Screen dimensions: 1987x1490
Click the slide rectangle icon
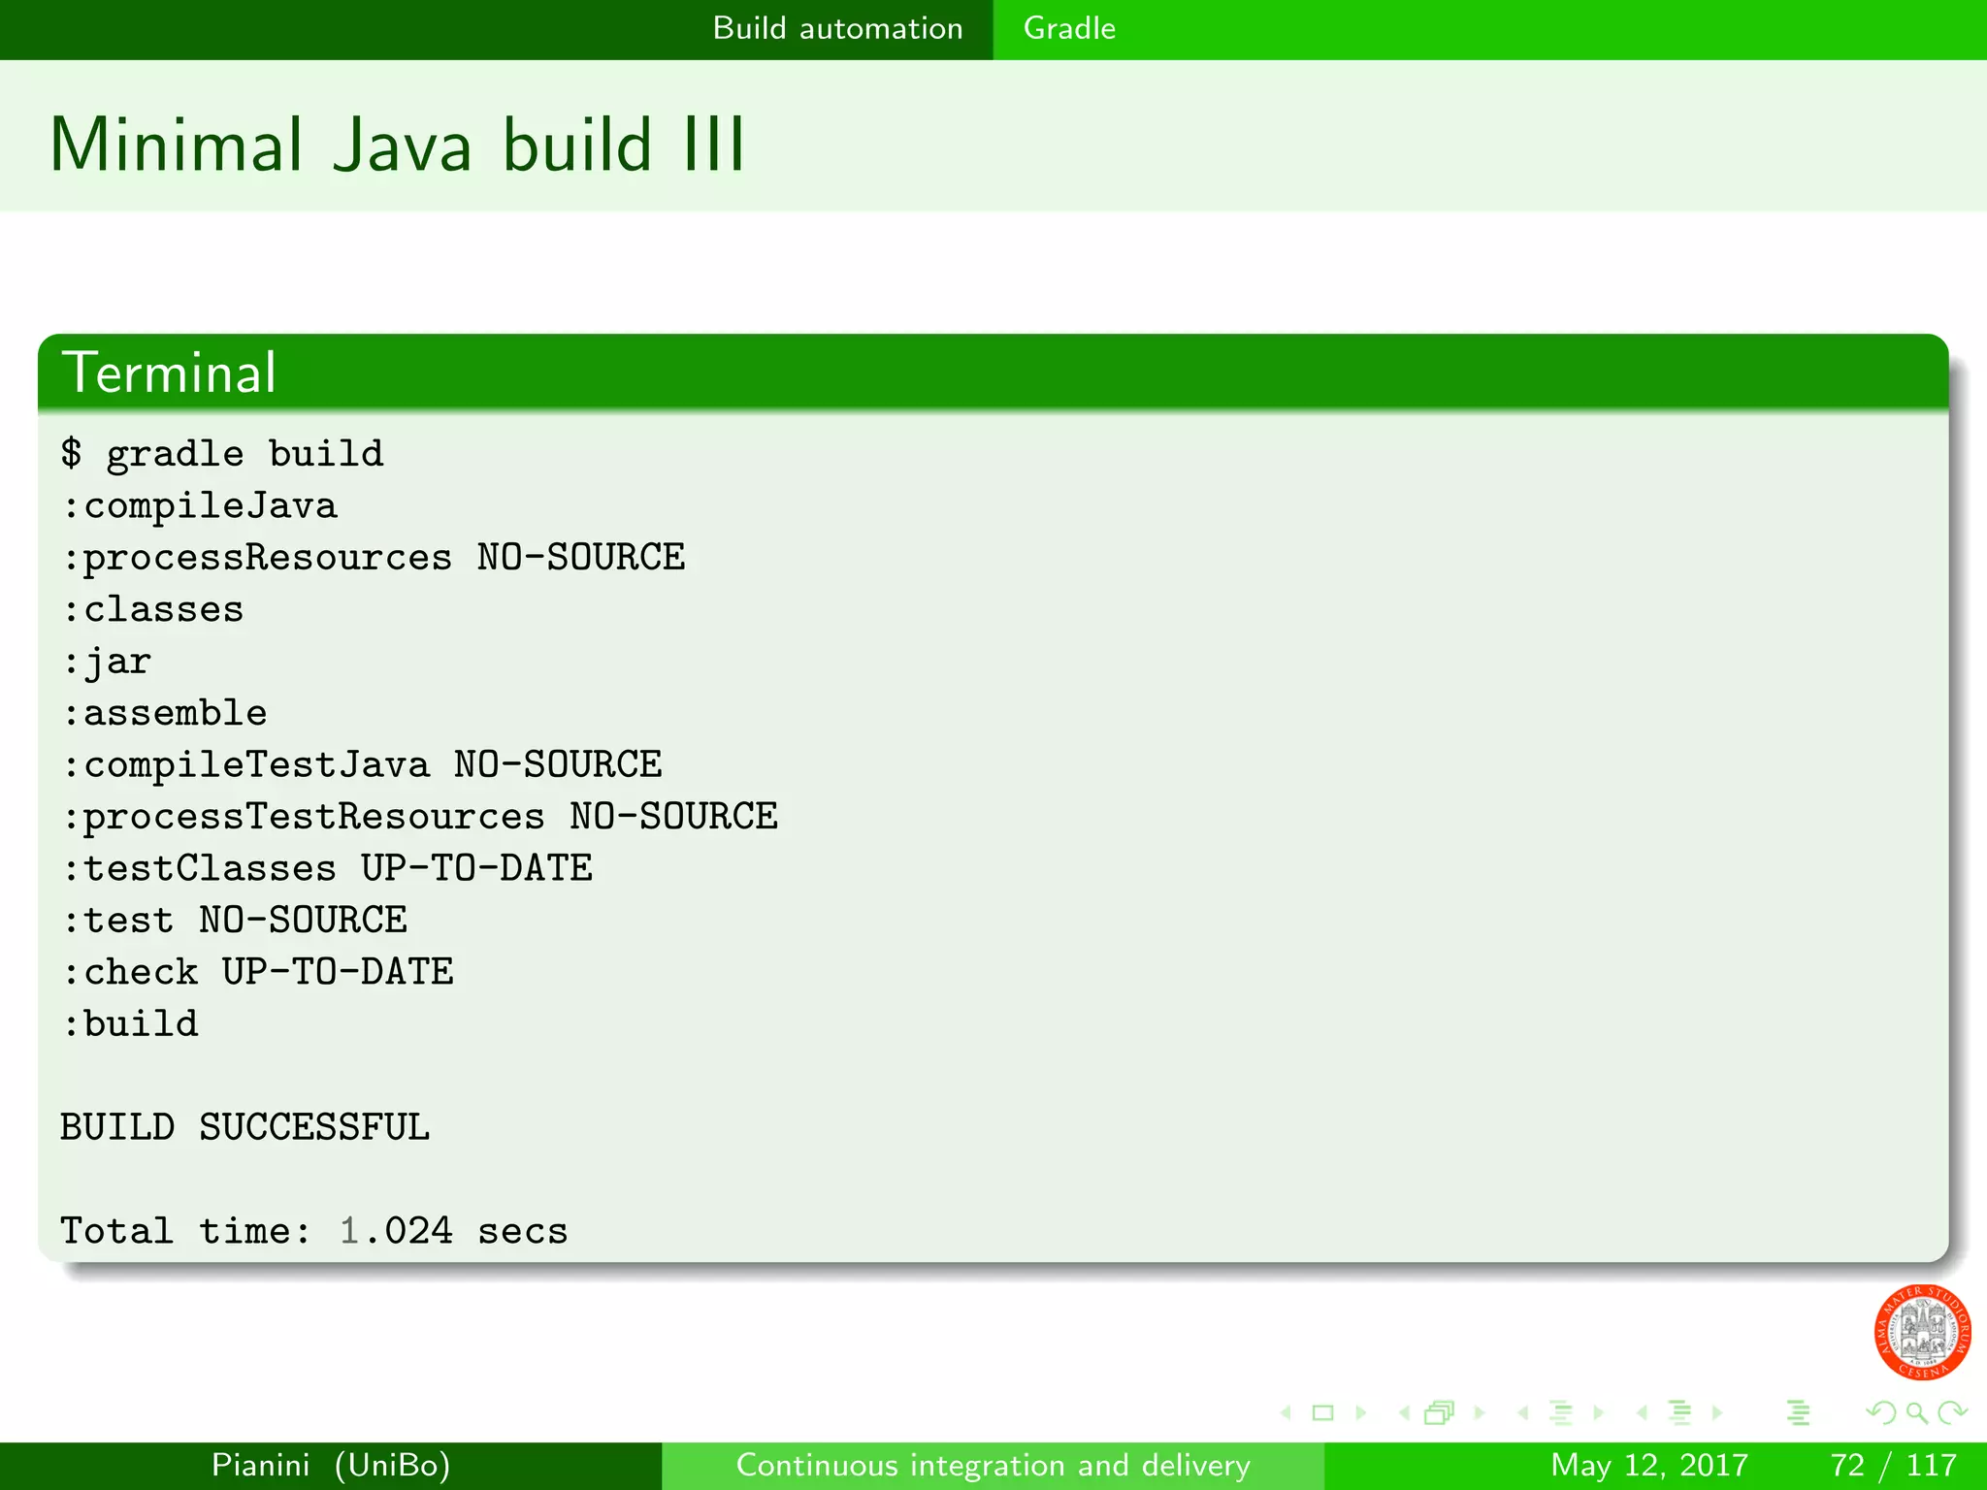(1322, 1413)
